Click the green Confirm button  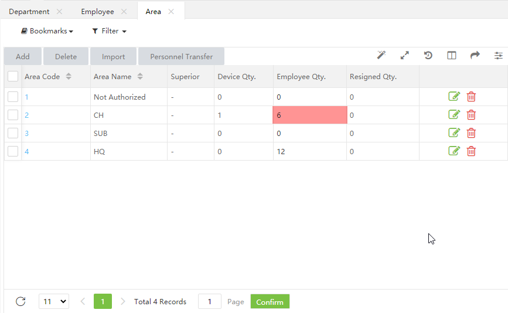pos(270,301)
